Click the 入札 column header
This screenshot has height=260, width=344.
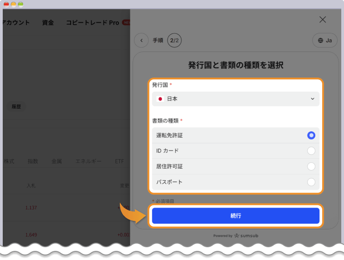coord(31,186)
